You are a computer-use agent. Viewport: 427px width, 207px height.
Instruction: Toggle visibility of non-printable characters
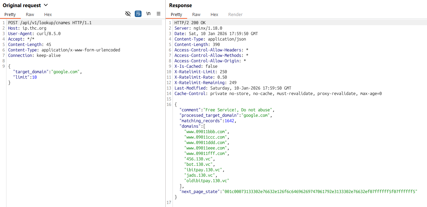coord(128,13)
